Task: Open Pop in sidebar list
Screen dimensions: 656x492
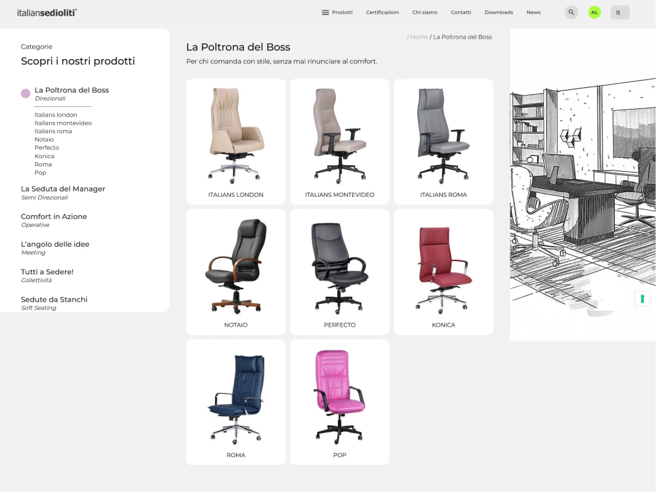Action: pos(40,173)
